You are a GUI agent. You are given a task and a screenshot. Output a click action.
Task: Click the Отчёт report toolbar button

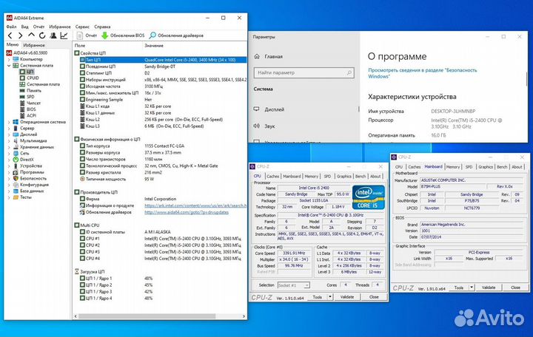tap(87, 35)
